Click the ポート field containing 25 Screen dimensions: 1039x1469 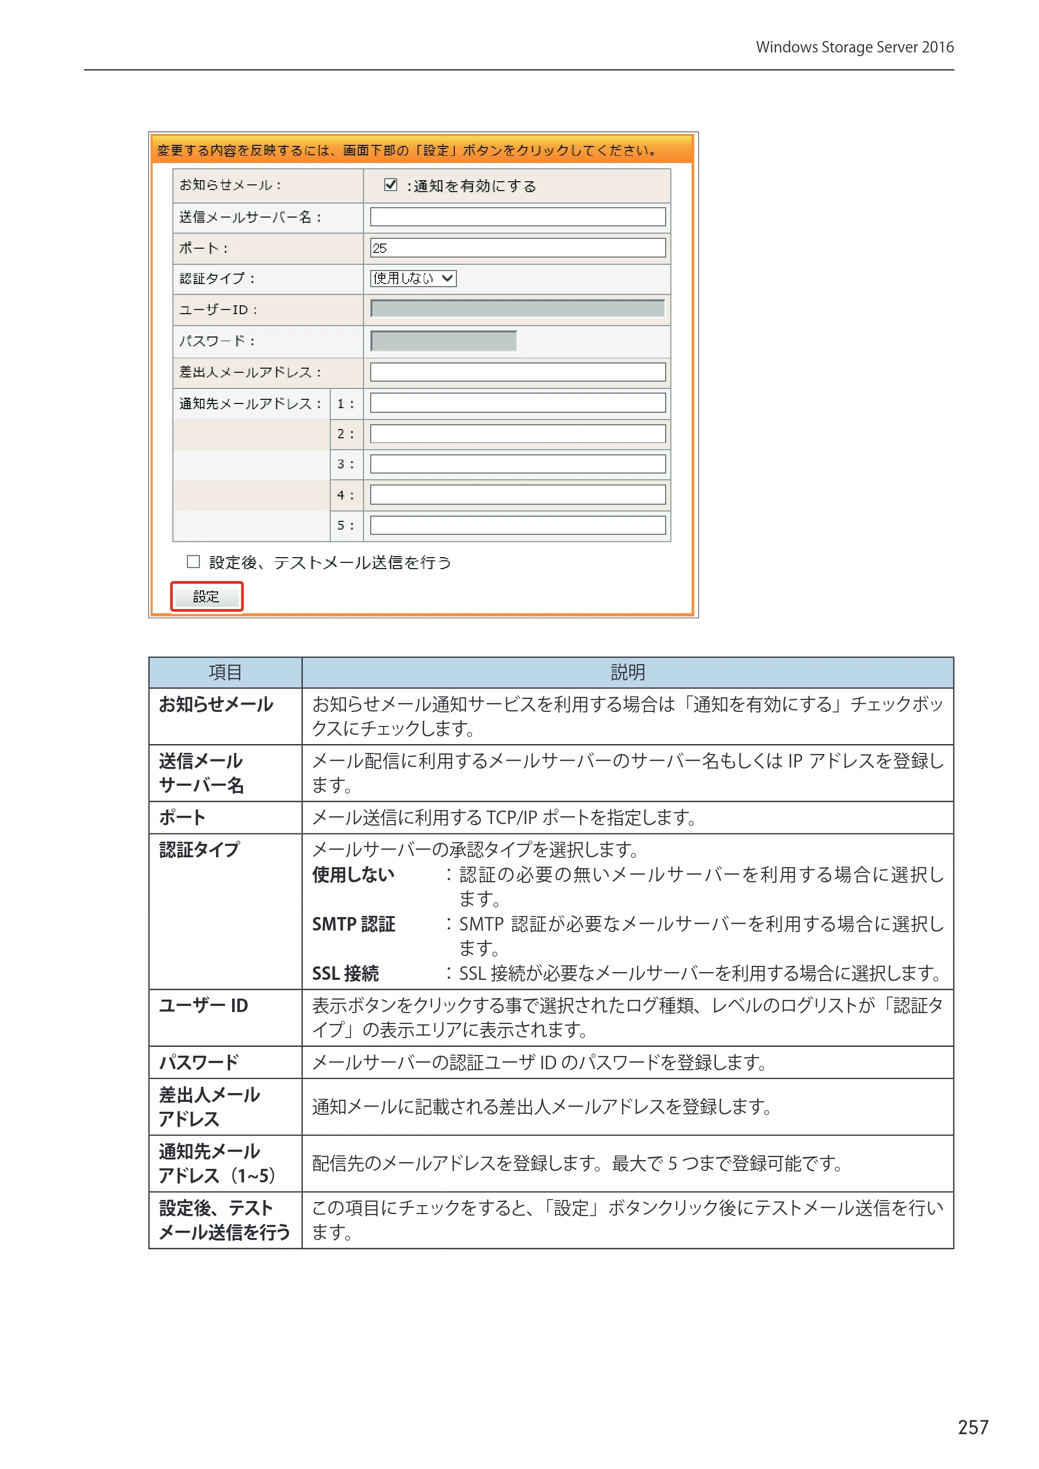pyautogui.click(x=518, y=248)
